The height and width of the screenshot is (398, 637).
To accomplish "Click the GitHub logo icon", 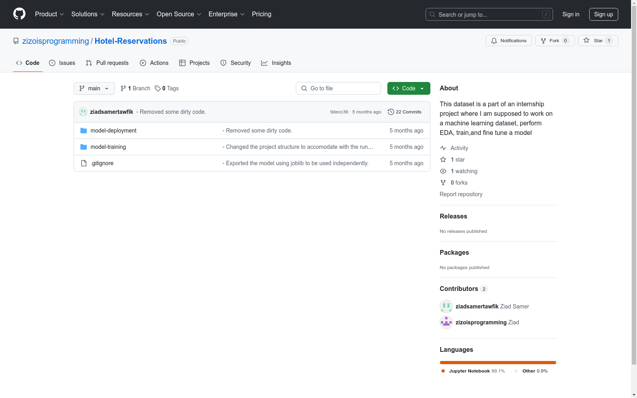I will point(19,14).
